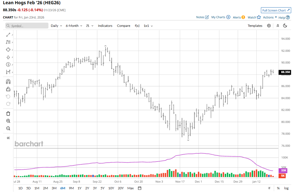Select the 20Y time range

coord(121,188)
